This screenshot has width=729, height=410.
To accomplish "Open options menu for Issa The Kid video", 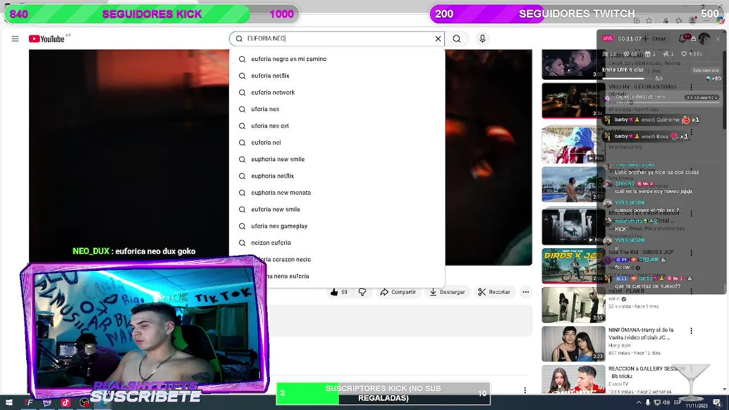I will pos(691,252).
